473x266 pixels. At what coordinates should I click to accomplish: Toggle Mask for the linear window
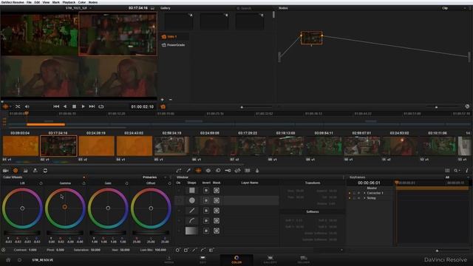click(x=217, y=211)
